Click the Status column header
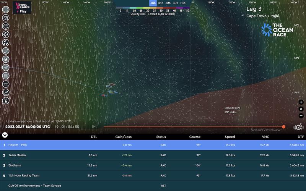306x191 pixels. click(161, 137)
